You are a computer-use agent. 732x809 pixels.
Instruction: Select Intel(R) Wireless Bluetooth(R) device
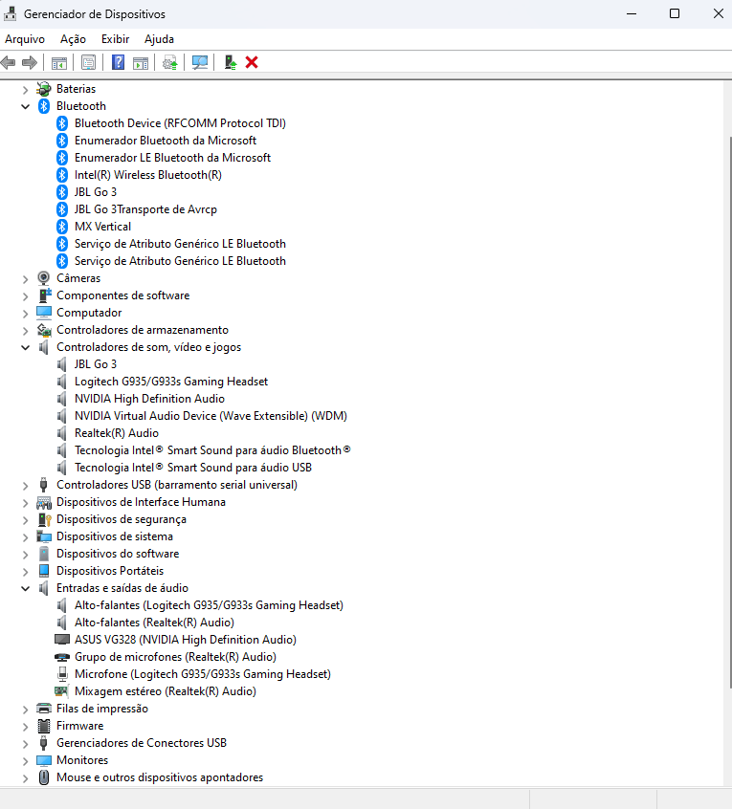pyautogui.click(x=148, y=175)
